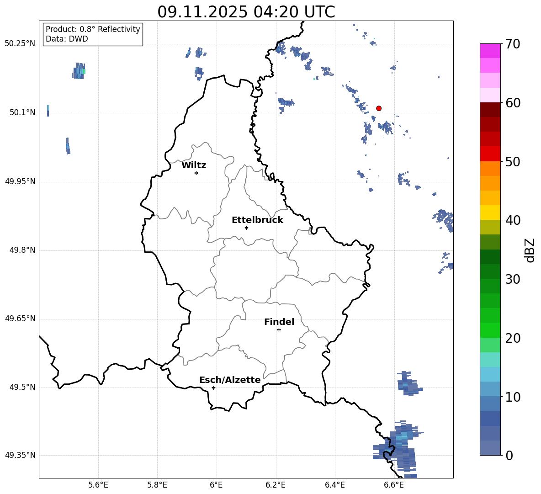The image size is (541, 494).
Task: Click the 60 tick on the colorbar
Action: (513, 103)
